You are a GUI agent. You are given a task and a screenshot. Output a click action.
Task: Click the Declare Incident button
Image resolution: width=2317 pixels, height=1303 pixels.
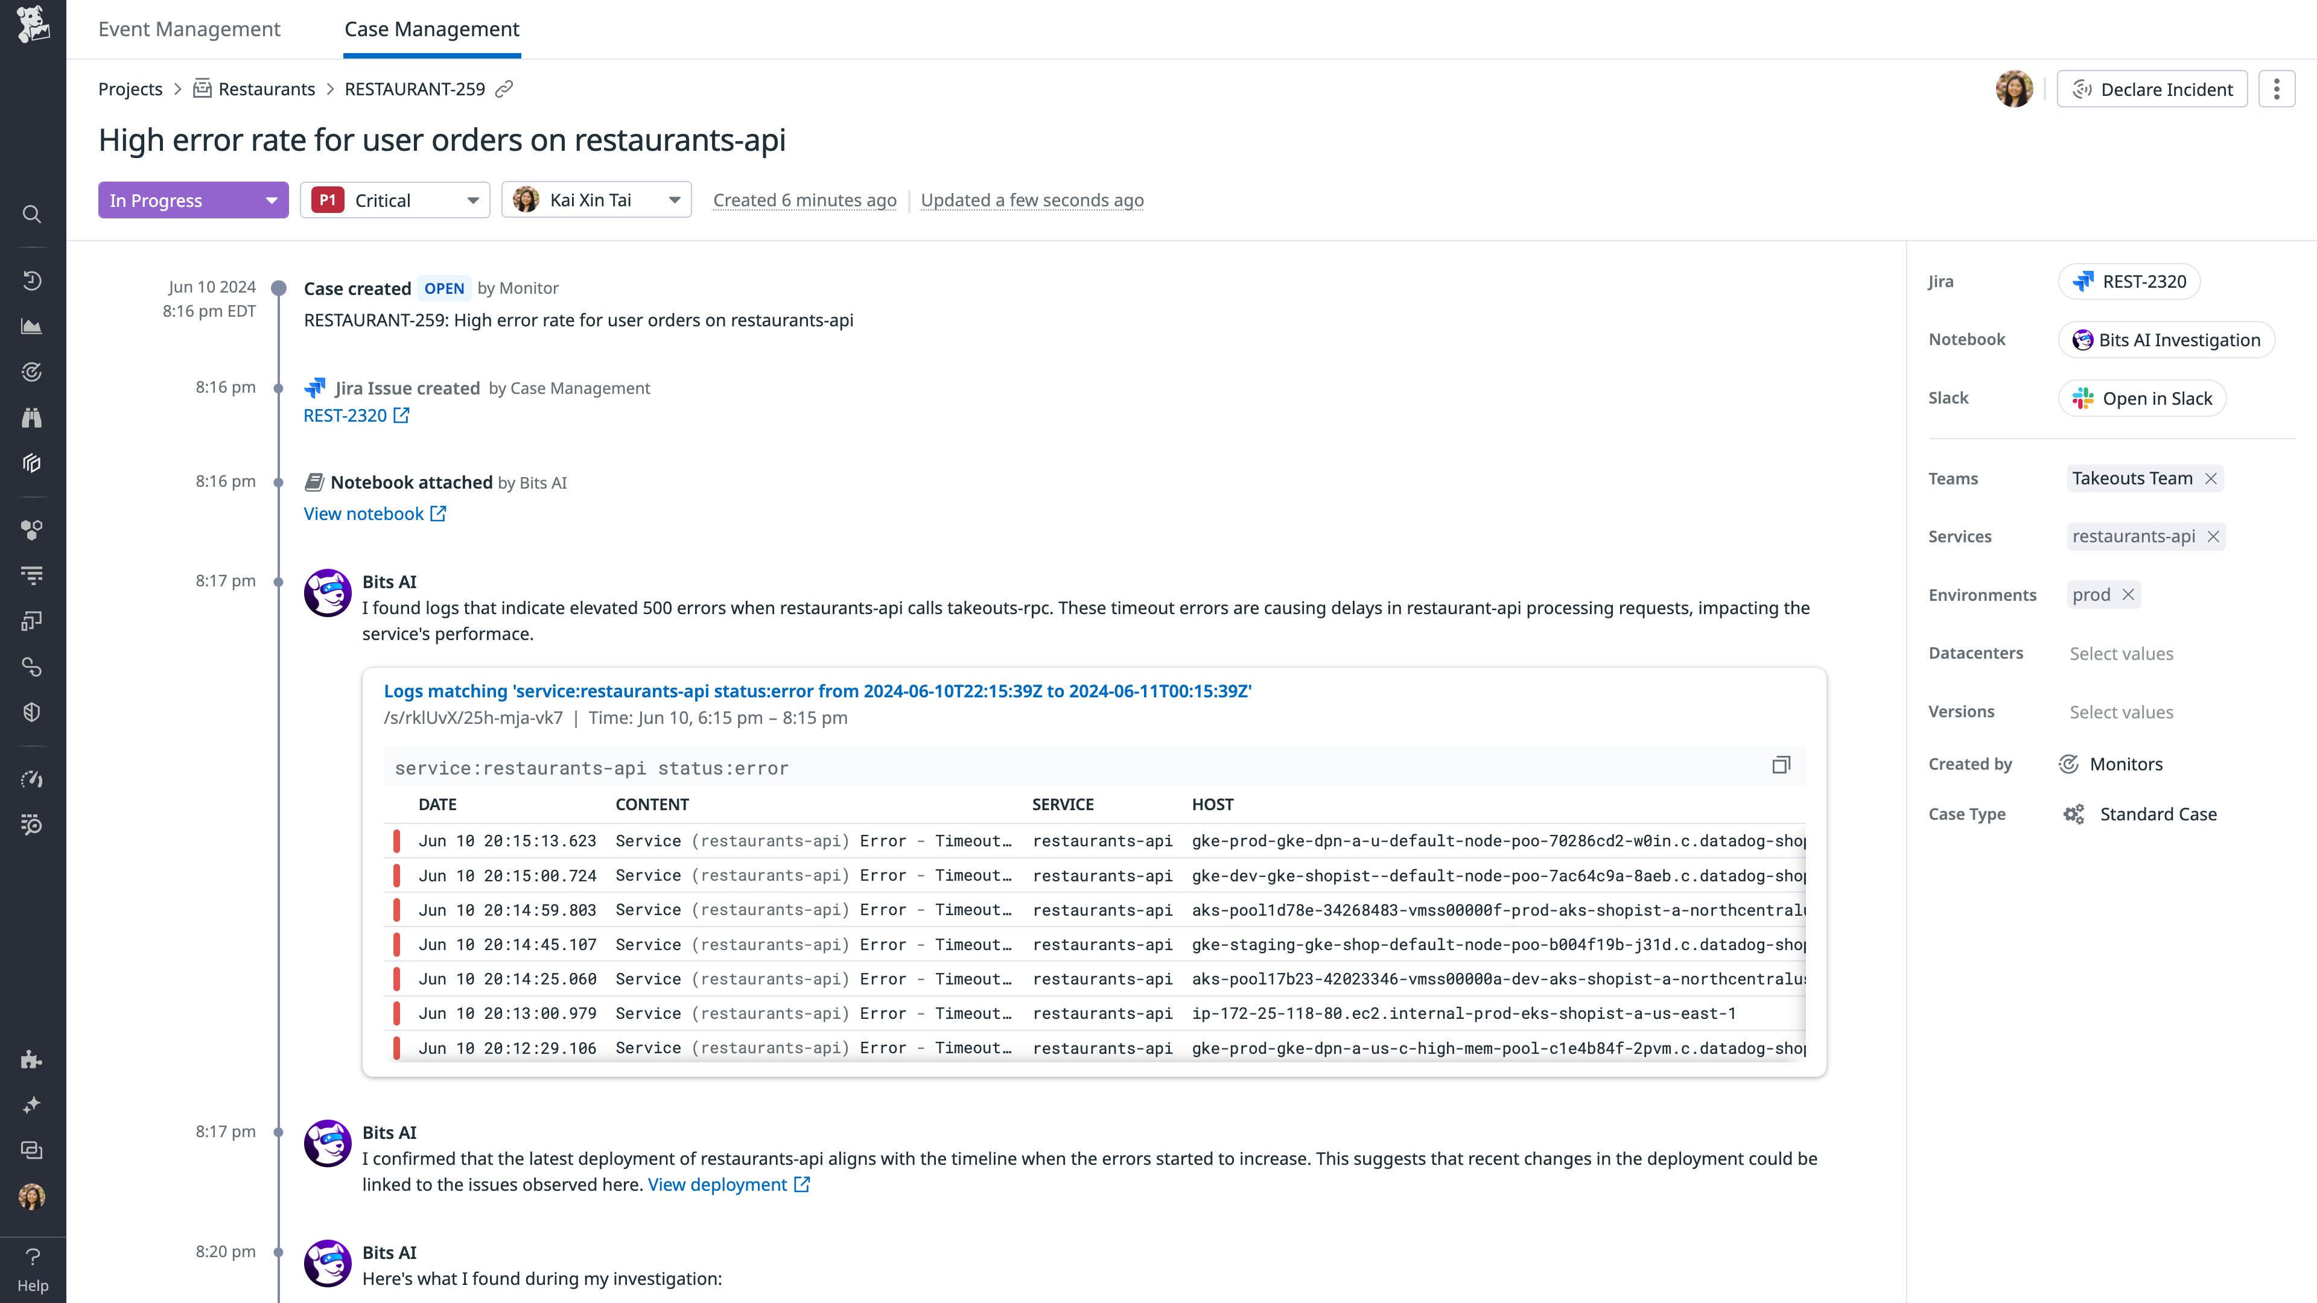(2152, 89)
